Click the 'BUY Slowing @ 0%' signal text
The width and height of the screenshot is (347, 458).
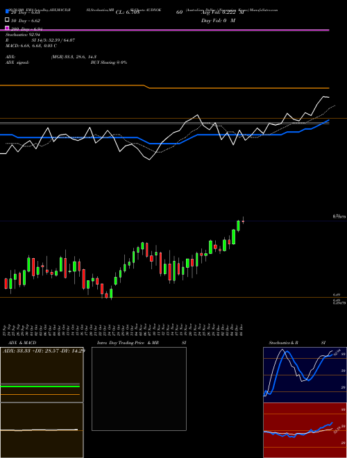pyautogui.click(x=109, y=62)
